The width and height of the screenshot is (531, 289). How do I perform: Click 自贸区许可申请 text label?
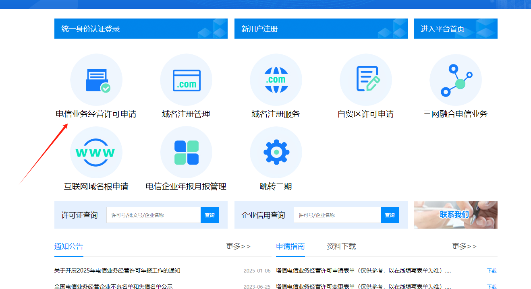click(x=366, y=114)
